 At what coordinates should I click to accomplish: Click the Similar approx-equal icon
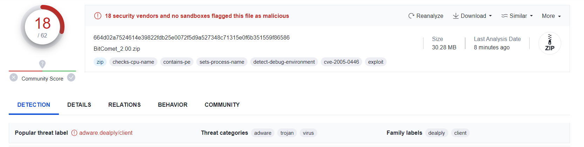click(x=504, y=16)
